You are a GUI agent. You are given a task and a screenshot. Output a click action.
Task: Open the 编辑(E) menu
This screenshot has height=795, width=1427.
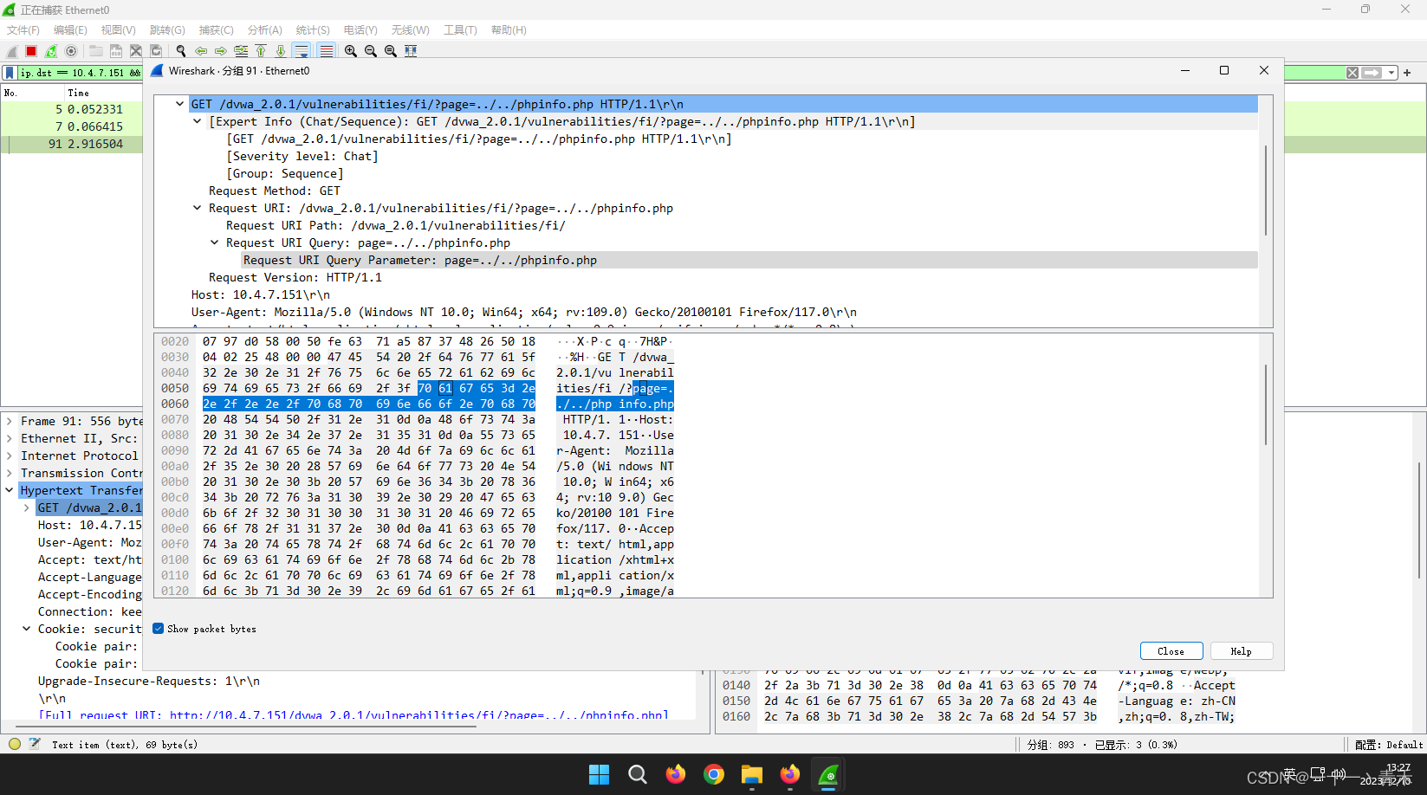(x=70, y=29)
